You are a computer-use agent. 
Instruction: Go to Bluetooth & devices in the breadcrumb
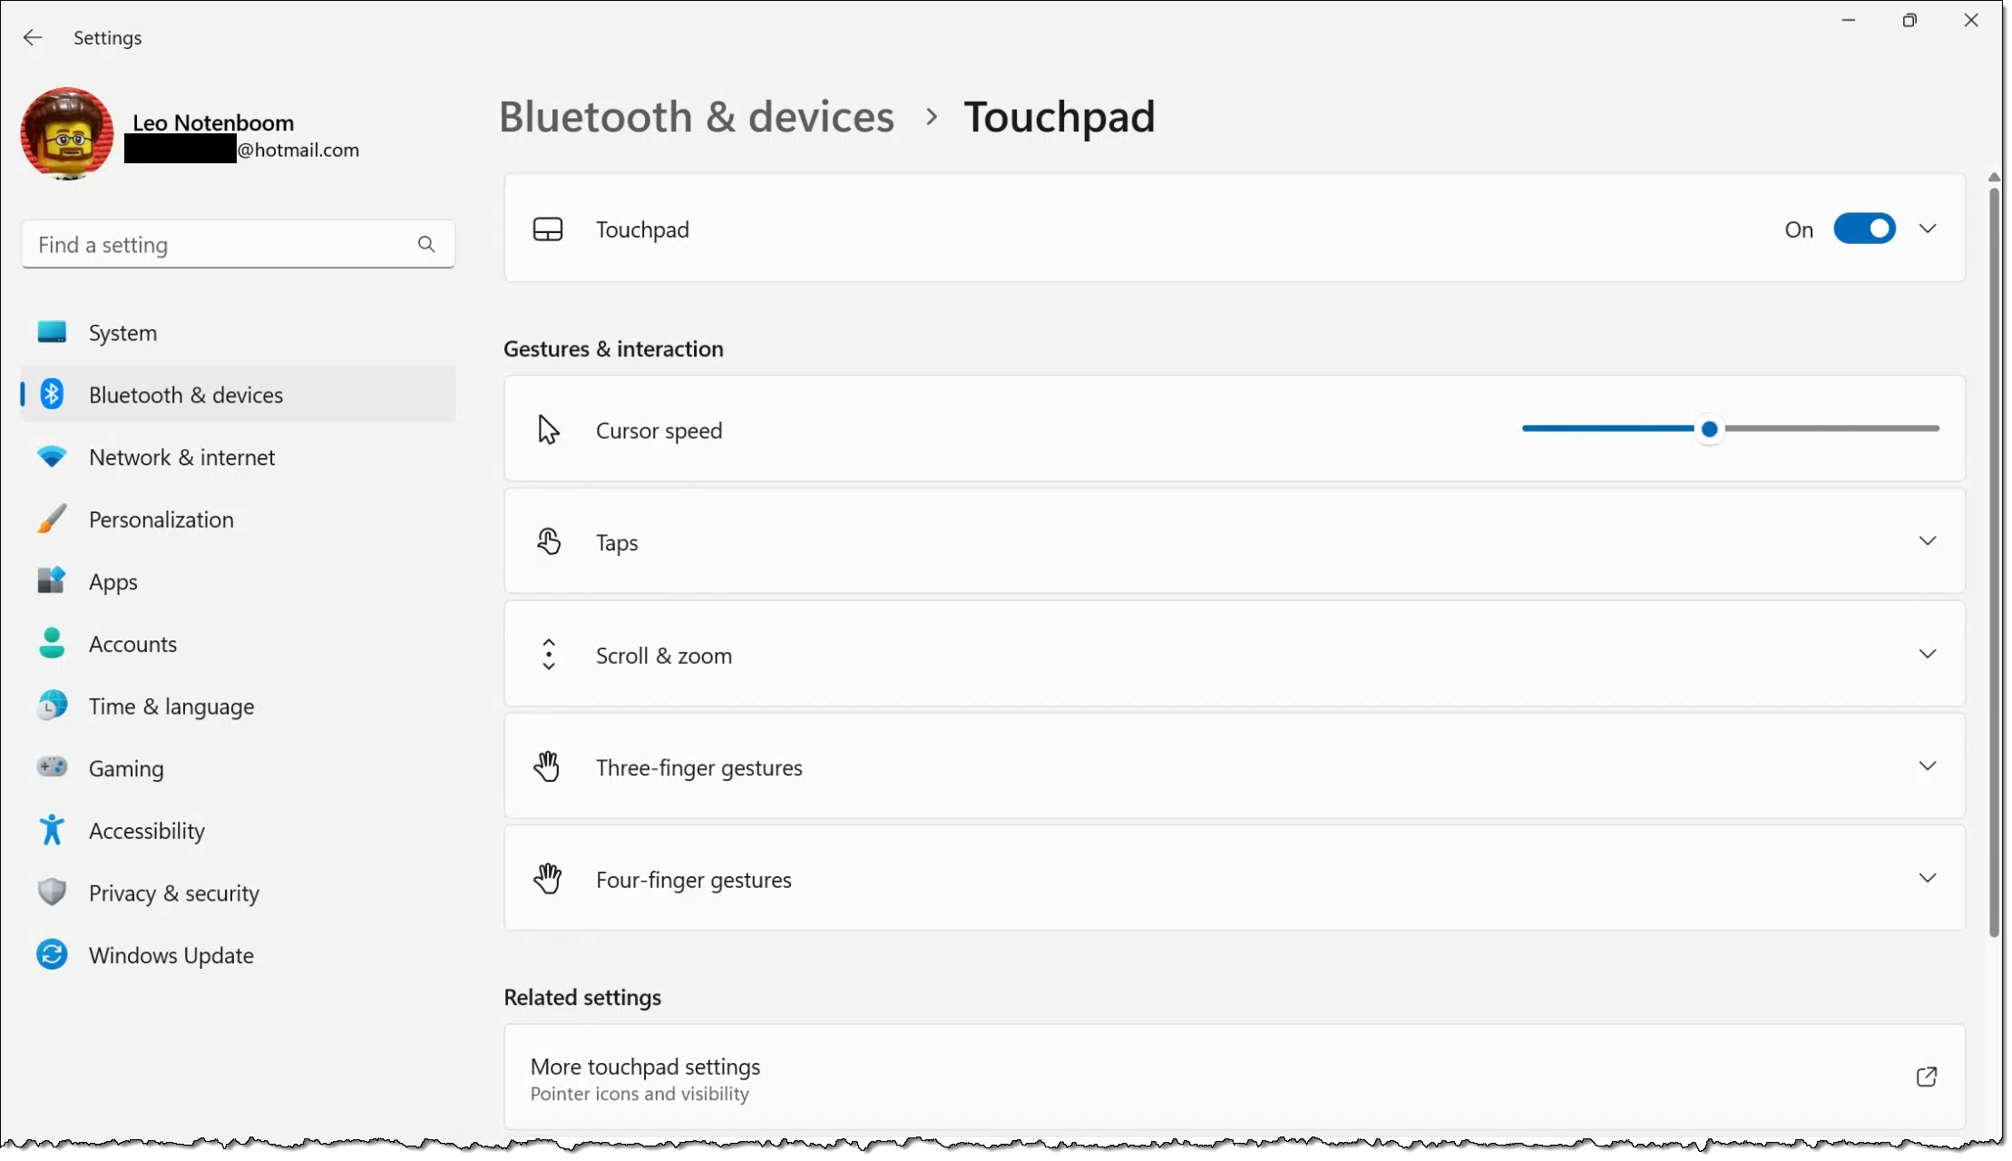tap(697, 117)
